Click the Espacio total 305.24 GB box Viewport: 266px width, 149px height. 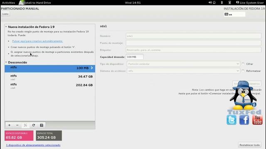(49, 135)
